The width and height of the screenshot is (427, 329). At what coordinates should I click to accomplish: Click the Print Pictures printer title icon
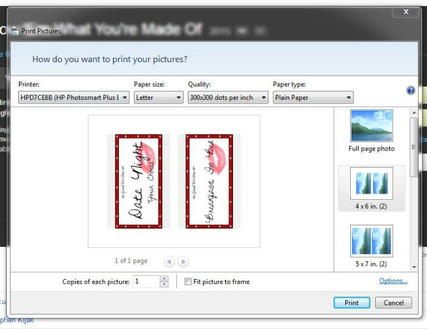[15, 31]
